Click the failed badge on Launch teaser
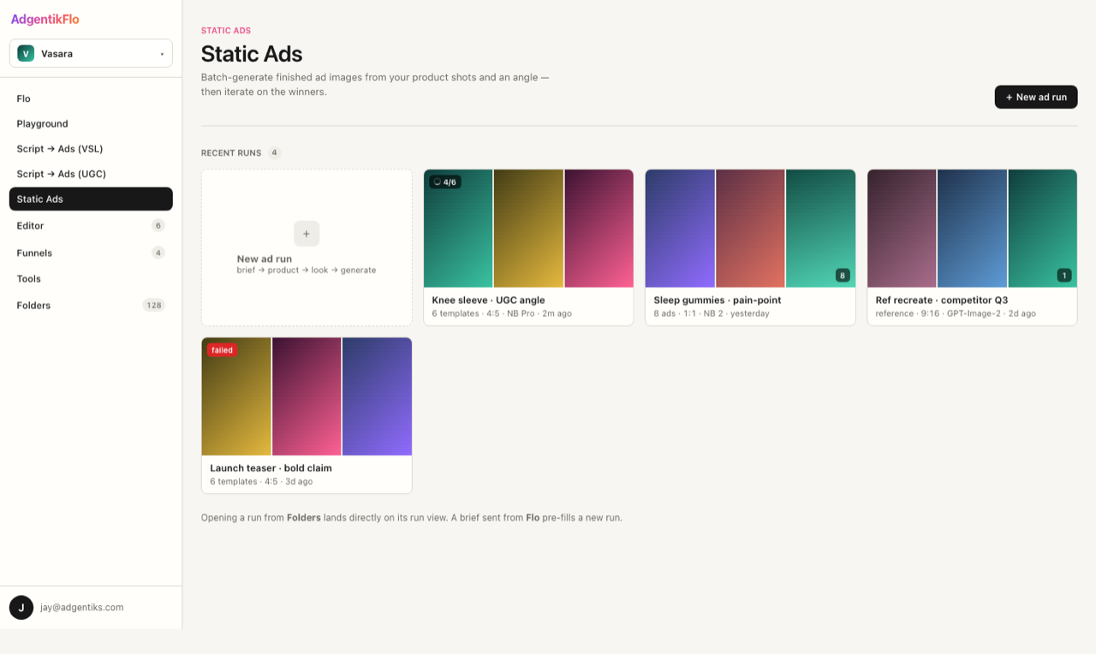 click(222, 350)
